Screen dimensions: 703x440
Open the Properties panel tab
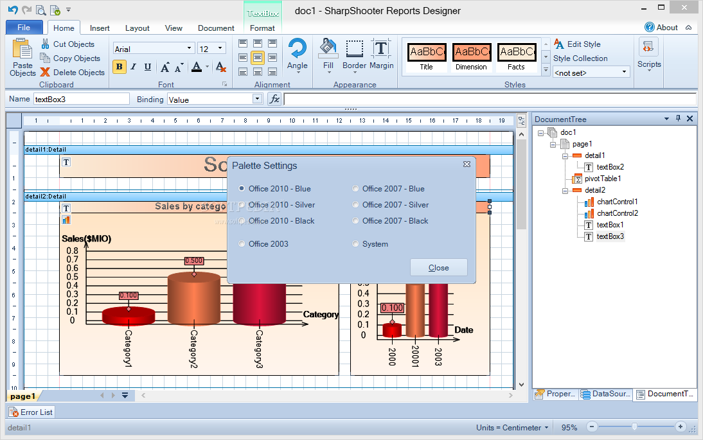click(x=555, y=394)
